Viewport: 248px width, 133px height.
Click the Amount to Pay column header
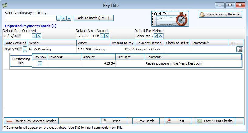[x=122, y=43]
